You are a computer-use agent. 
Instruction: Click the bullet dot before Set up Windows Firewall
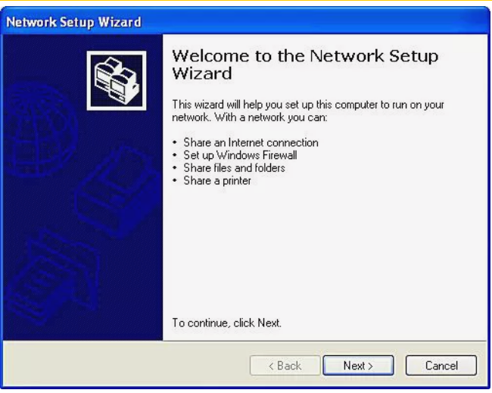click(x=175, y=155)
